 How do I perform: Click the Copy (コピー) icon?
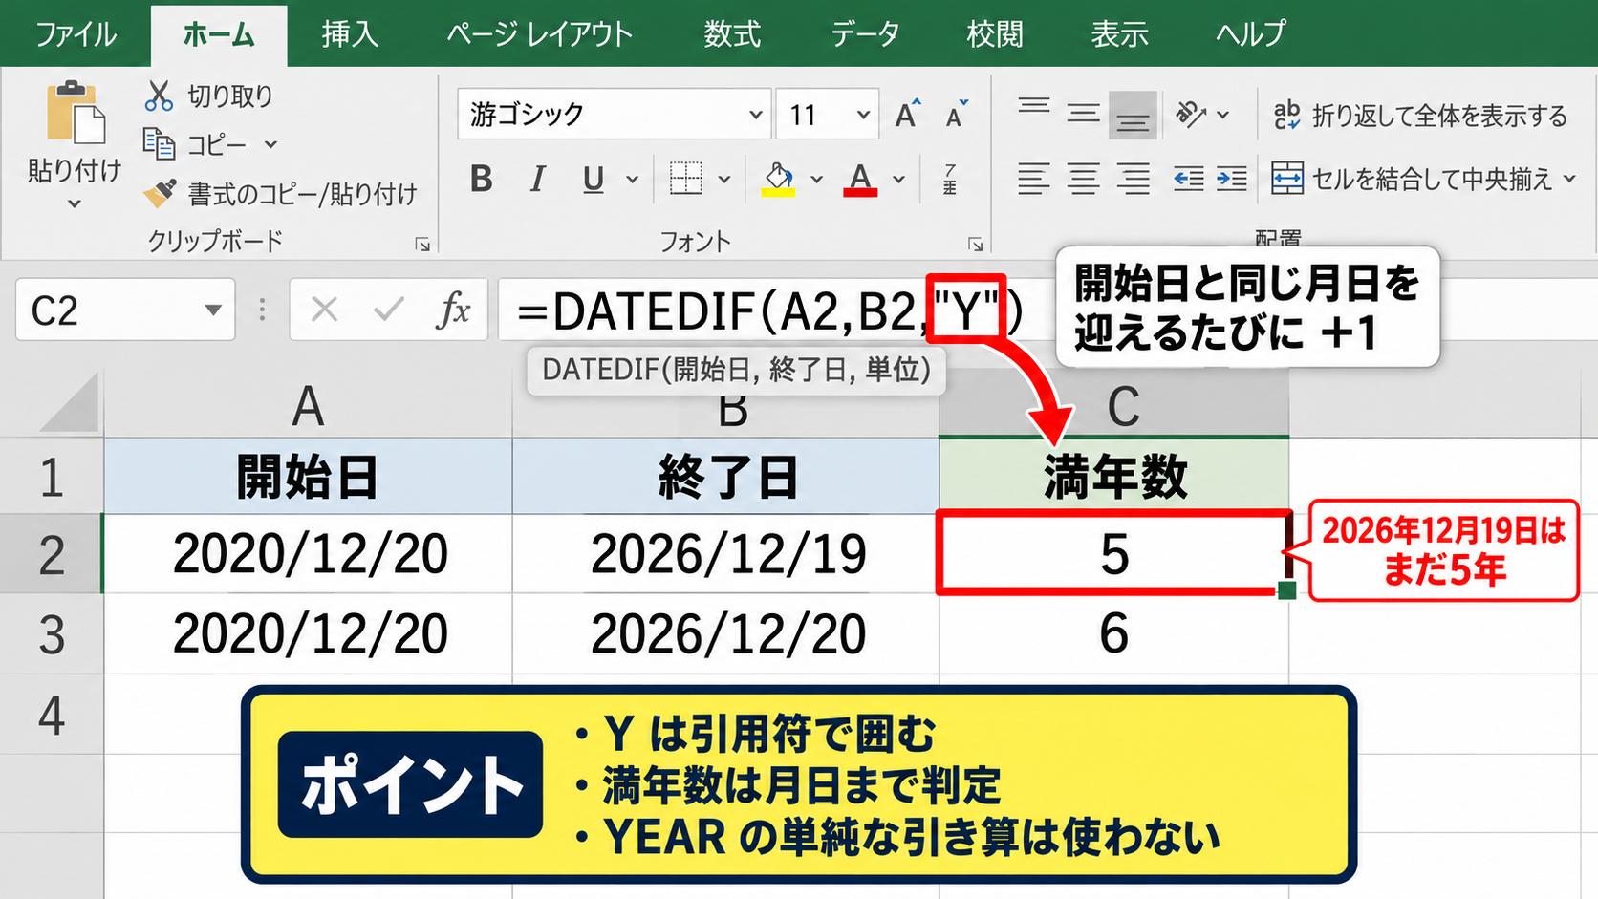159,143
